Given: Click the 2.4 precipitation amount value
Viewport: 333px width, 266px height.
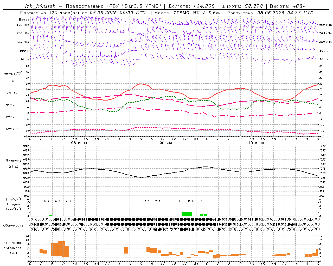Looking at the screenshot, I should [x=191, y=201].
